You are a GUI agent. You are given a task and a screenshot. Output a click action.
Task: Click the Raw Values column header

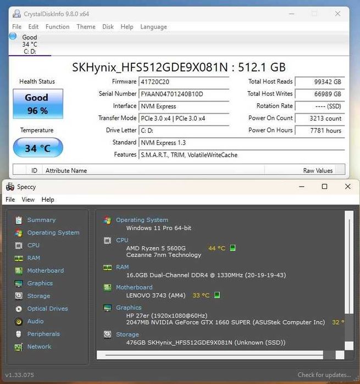pos(300,170)
